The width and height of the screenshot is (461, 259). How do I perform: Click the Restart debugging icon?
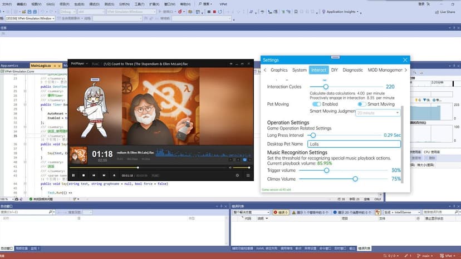click(220, 12)
